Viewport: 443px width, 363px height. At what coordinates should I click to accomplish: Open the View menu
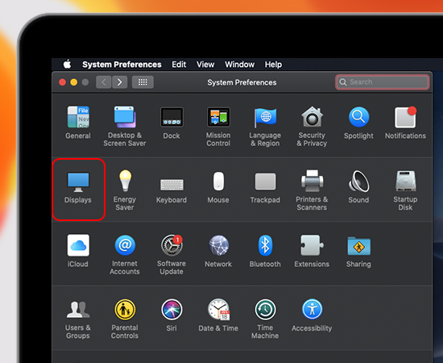[x=205, y=65]
